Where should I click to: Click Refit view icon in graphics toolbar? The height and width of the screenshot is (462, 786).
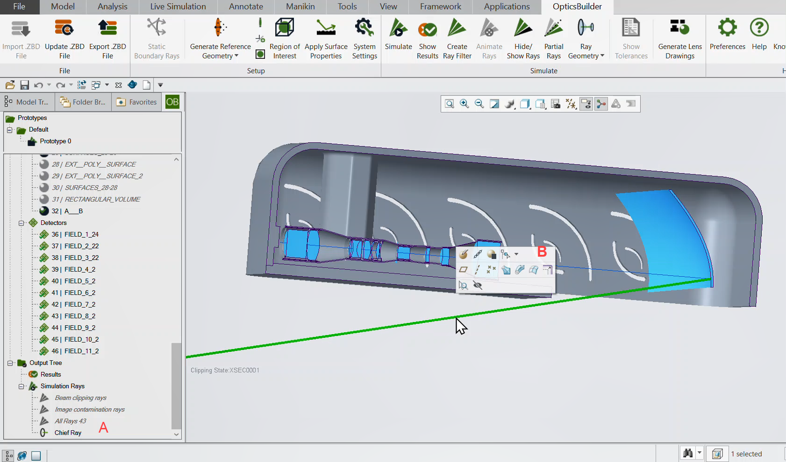[450, 104]
